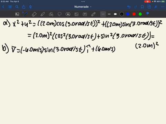Select the green ink color

[140, 14]
